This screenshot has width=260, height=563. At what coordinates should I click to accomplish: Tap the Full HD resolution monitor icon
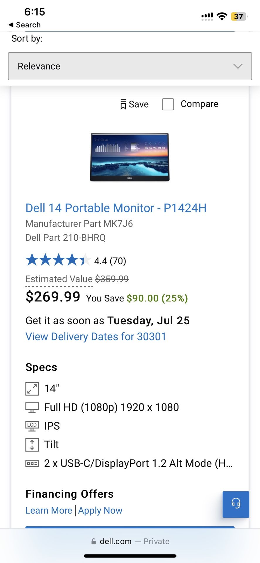point(32,407)
